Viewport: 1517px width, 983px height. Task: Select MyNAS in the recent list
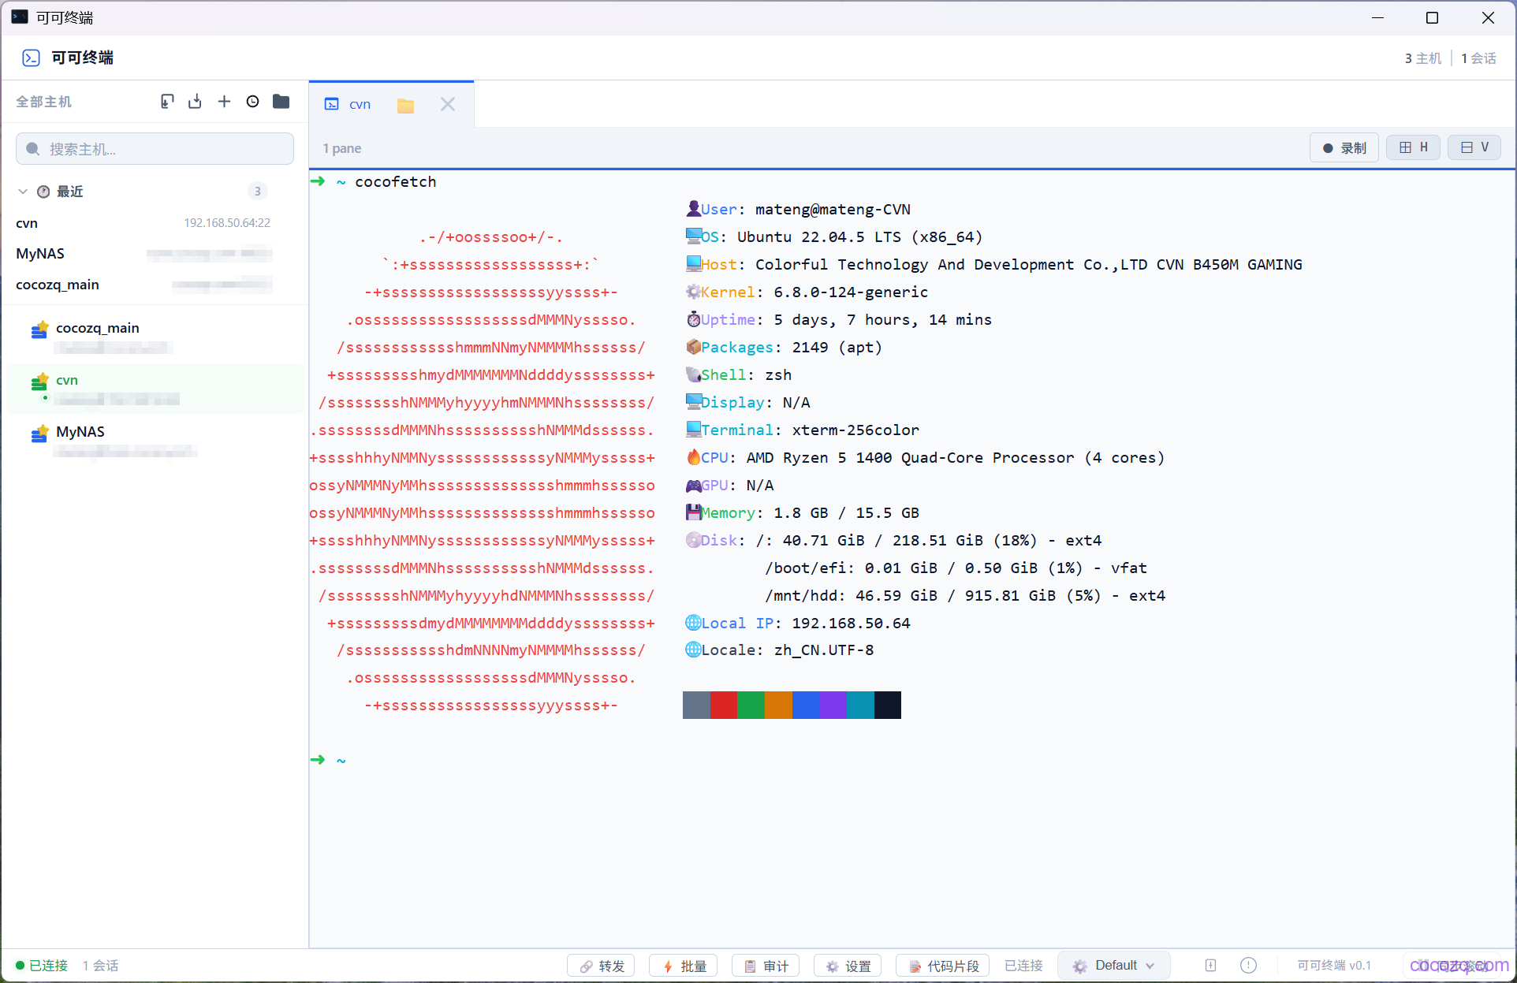coord(143,254)
